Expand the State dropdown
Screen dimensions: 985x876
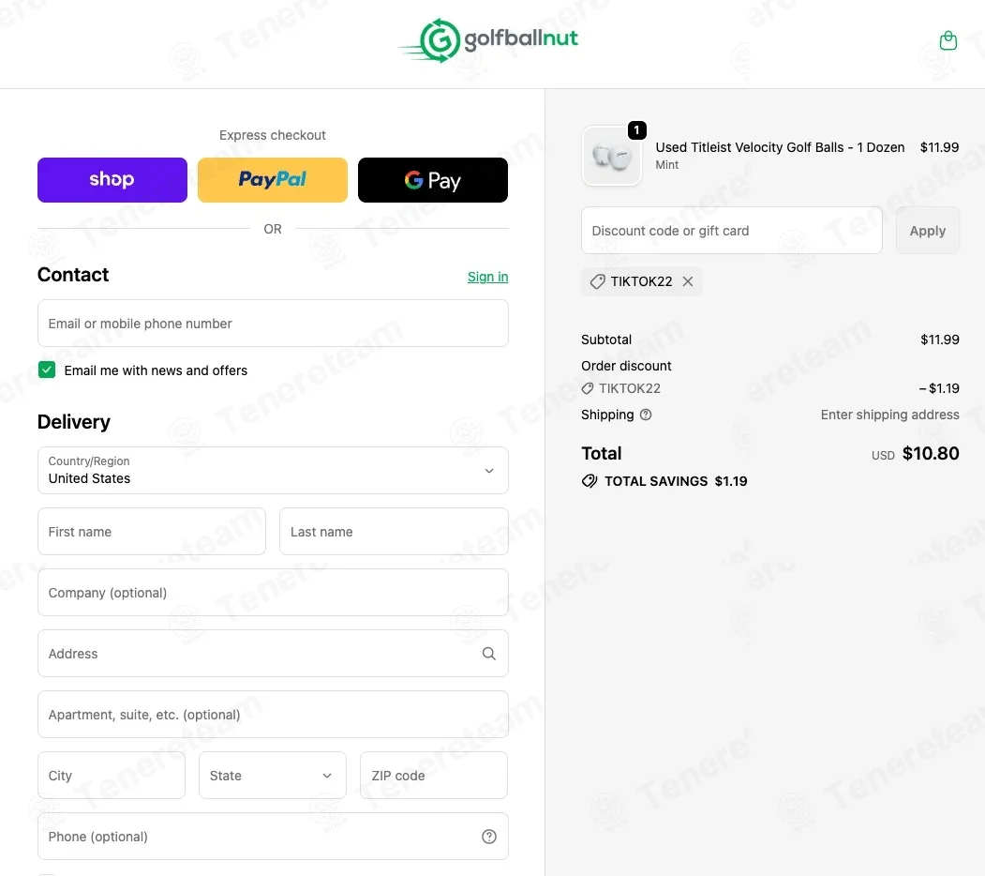[273, 776]
